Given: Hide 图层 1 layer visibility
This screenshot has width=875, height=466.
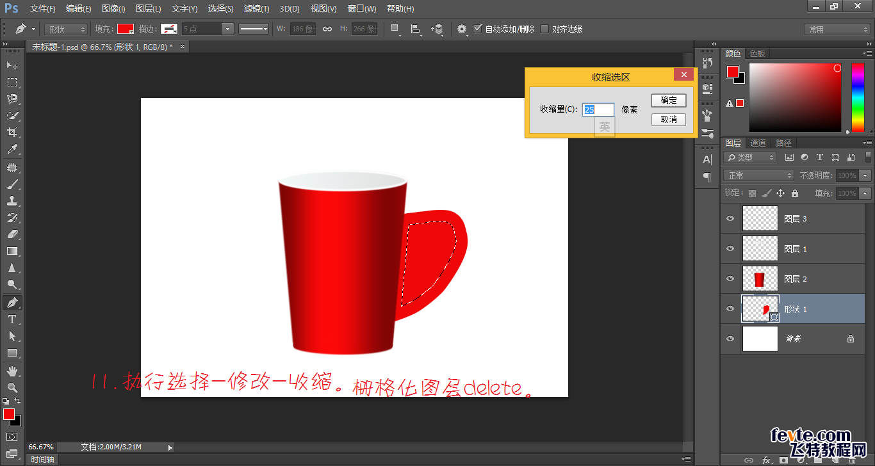Looking at the screenshot, I should 730,249.
